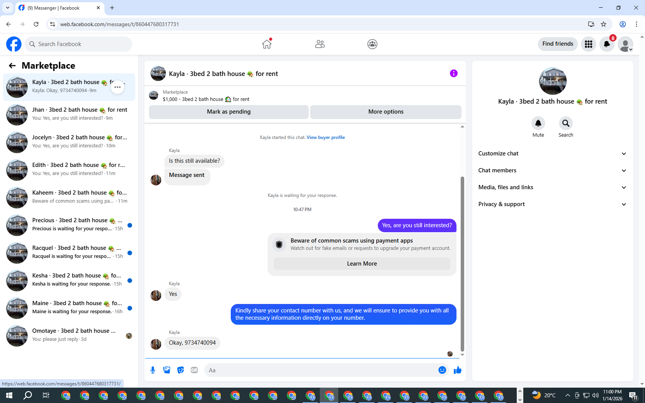Click the Mark as pending button
Image resolution: width=645 pixels, height=403 pixels.
[229, 112]
